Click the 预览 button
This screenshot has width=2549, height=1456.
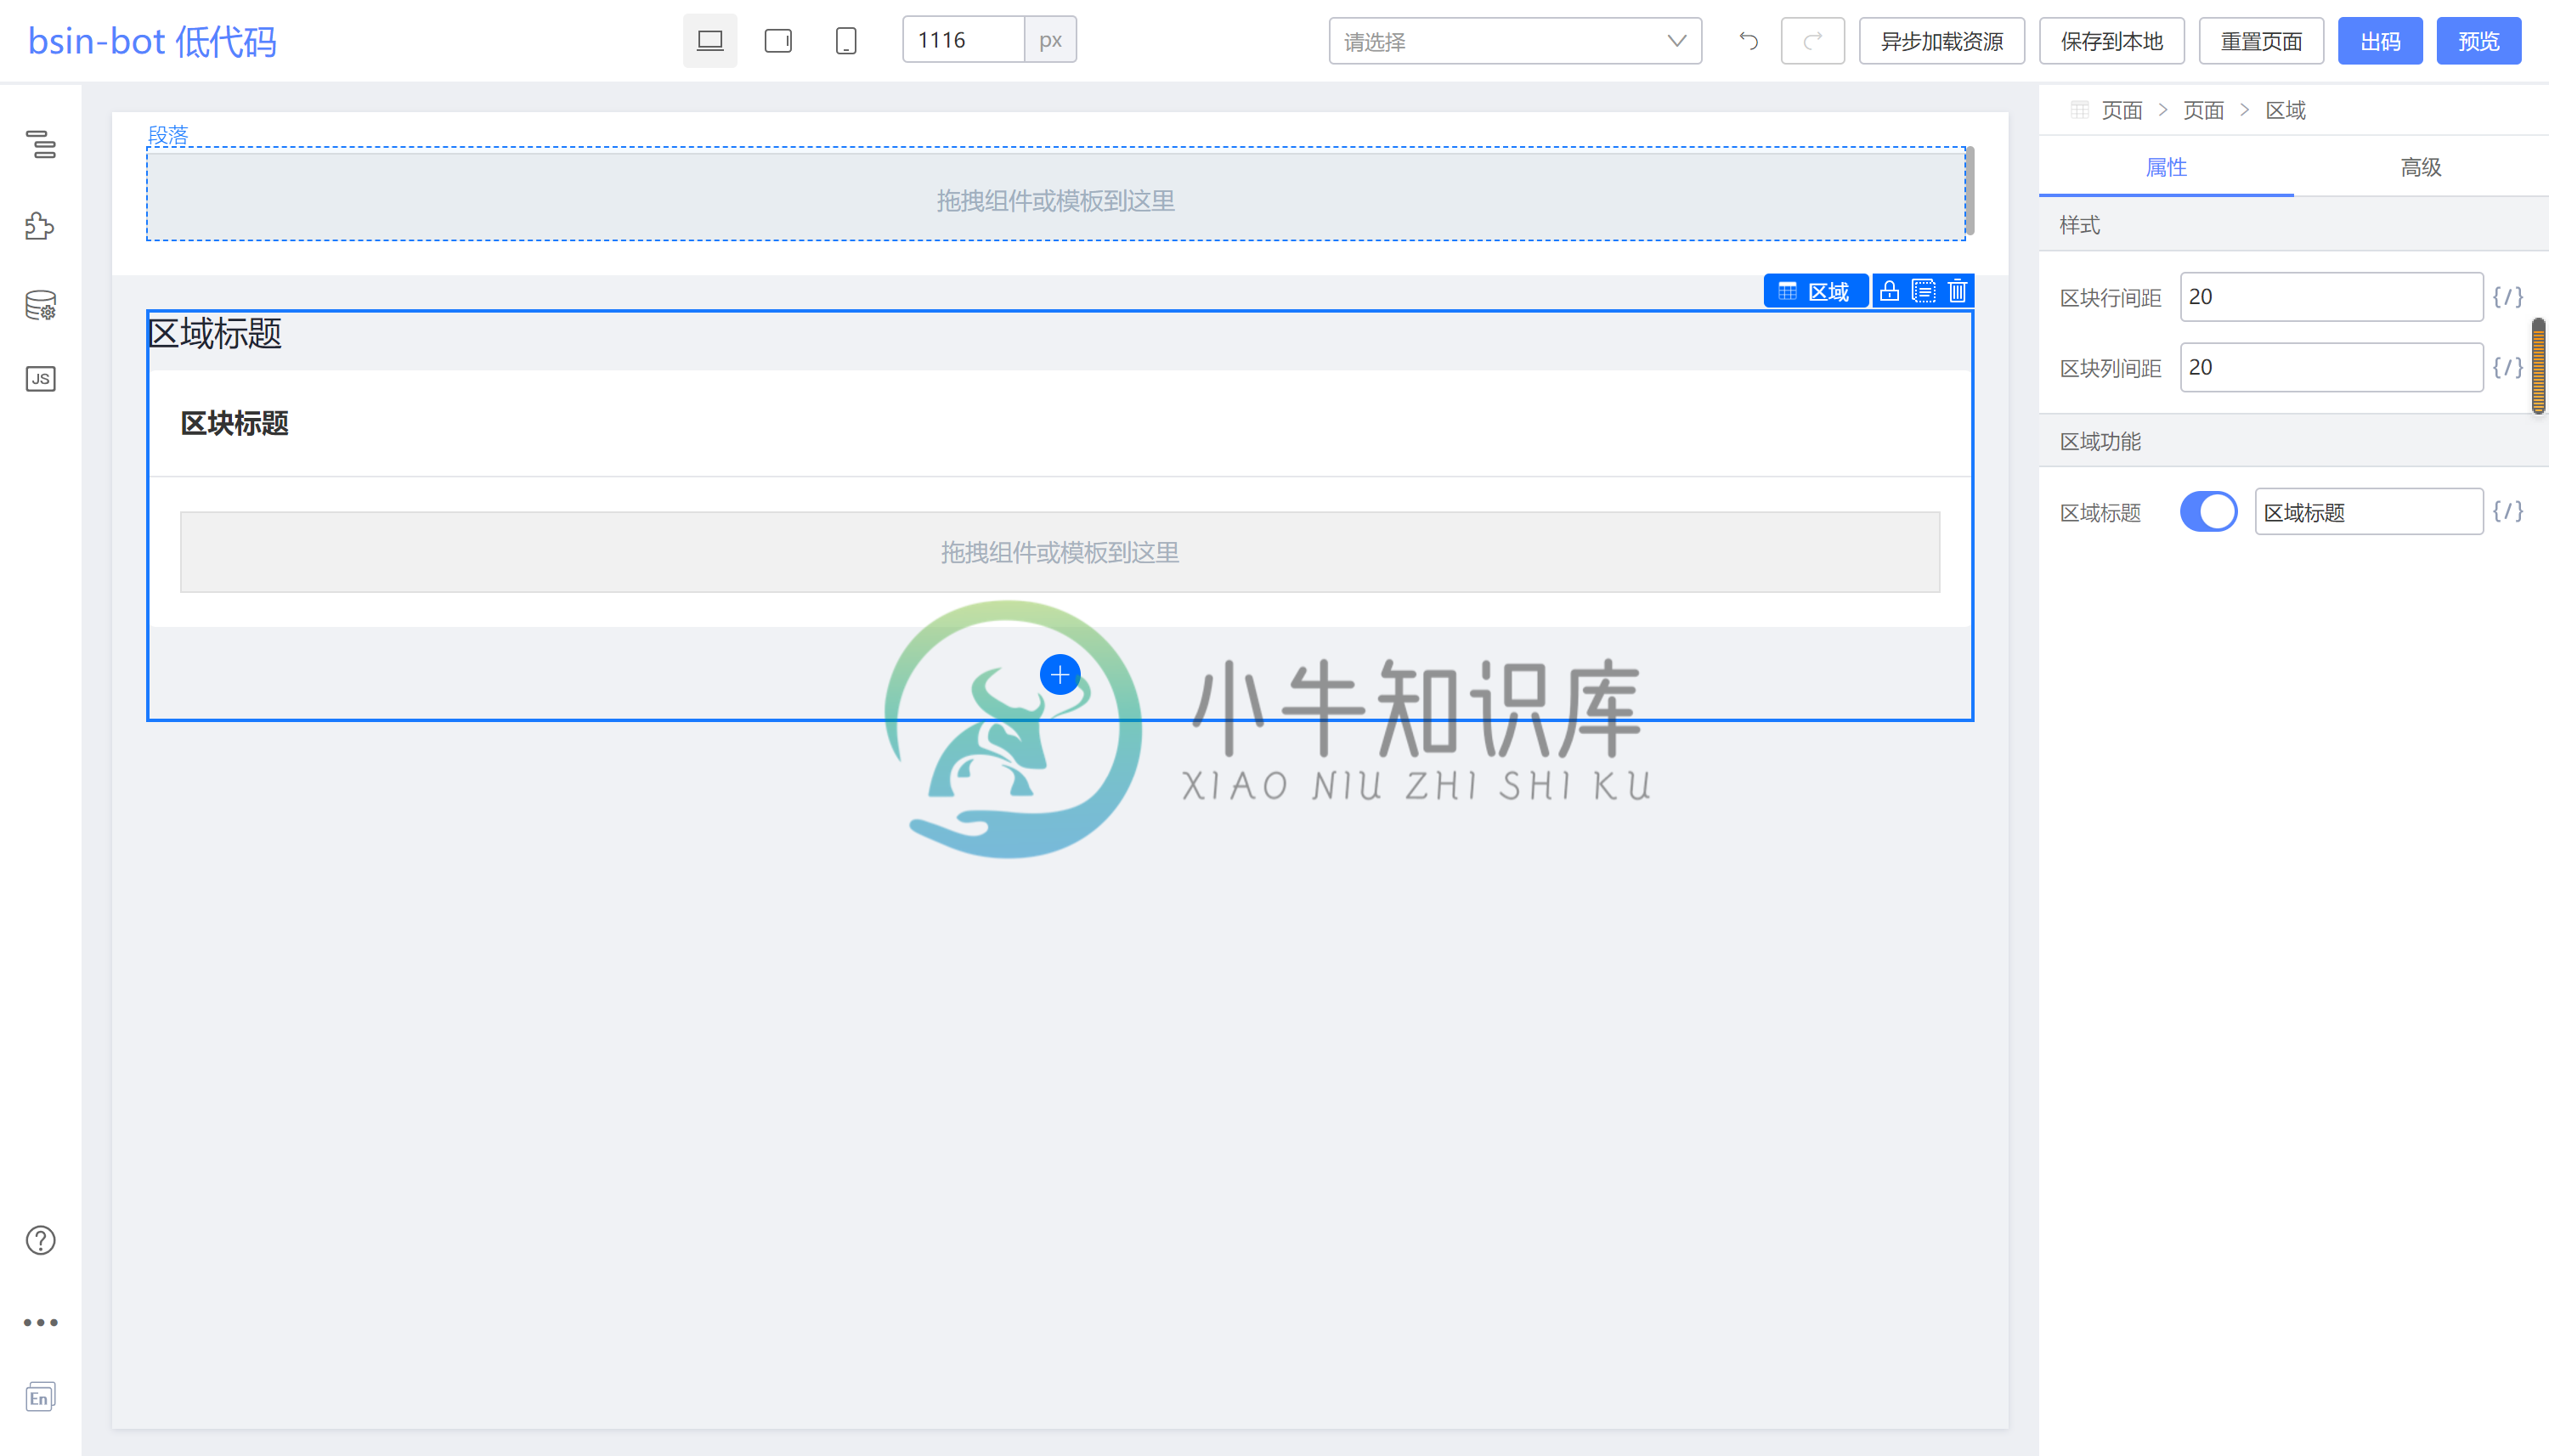tap(2478, 41)
